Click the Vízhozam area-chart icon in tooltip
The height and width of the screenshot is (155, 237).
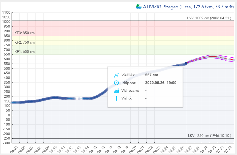116,91
